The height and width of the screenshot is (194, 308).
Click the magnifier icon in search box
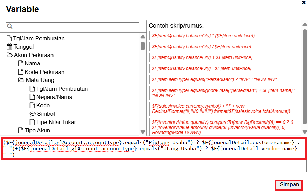point(10,26)
